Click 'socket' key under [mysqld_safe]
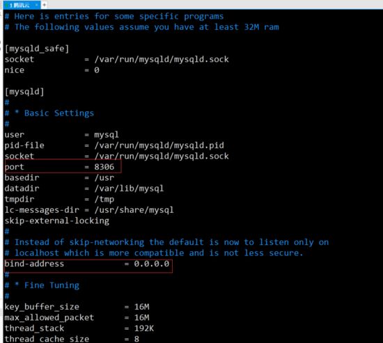 [x=19, y=59]
